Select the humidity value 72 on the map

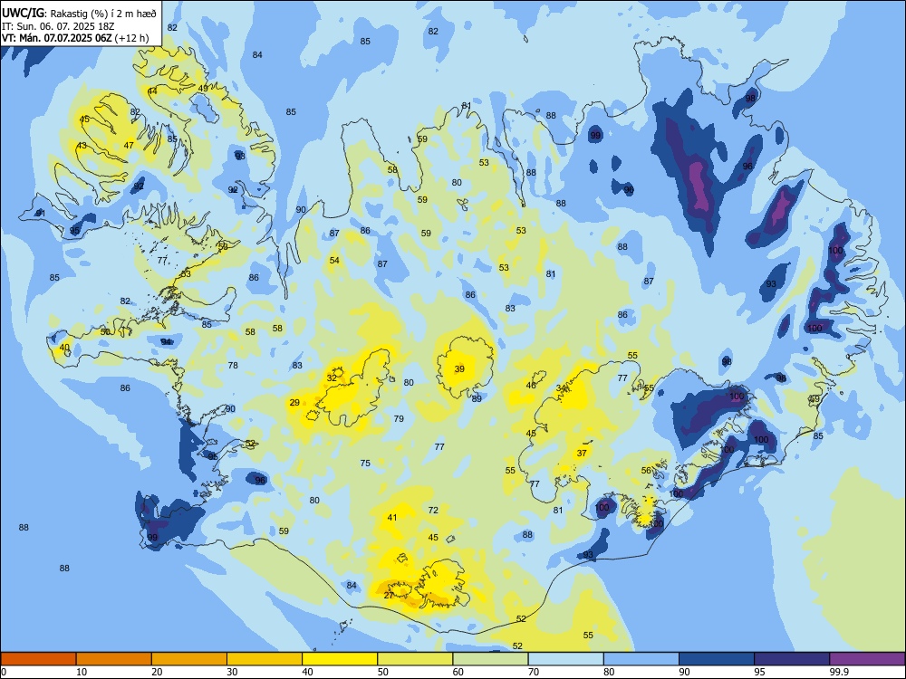click(x=433, y=510)
